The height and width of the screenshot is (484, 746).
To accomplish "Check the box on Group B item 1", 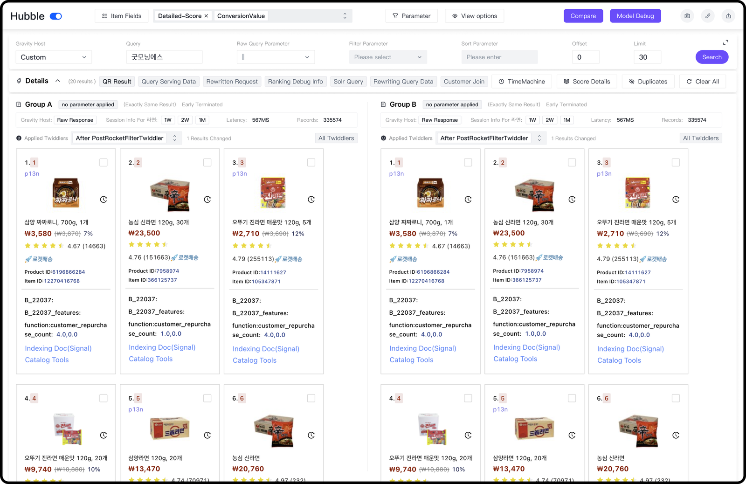I will click(468, 162).
